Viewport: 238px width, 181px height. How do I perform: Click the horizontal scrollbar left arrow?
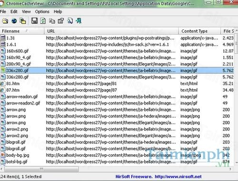[1, 169]
